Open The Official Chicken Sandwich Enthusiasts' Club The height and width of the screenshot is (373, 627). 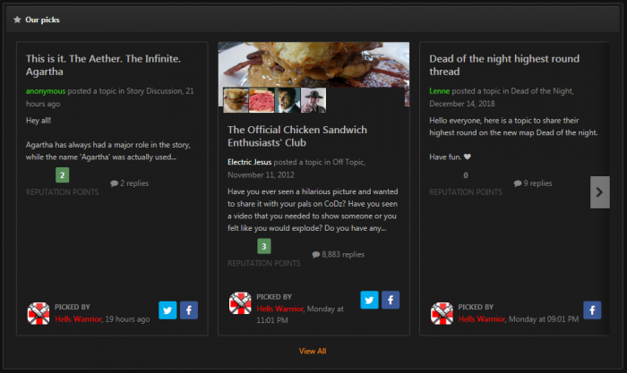click(297, 137)
